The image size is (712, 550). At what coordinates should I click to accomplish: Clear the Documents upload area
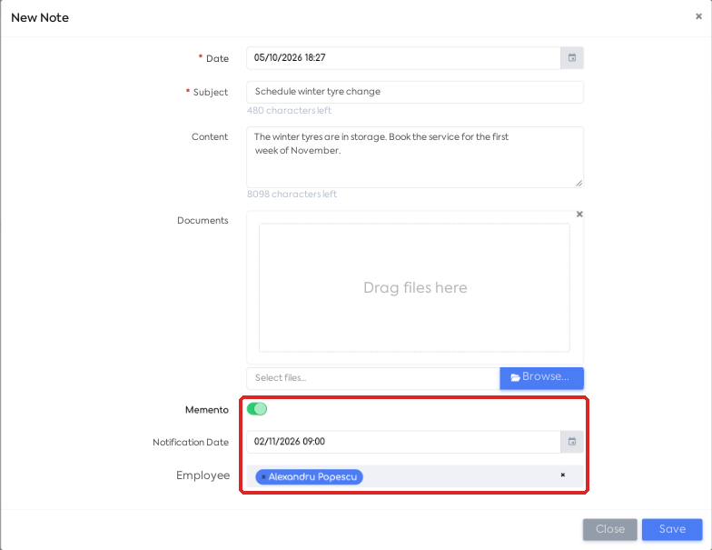click(x=579, y=215)
